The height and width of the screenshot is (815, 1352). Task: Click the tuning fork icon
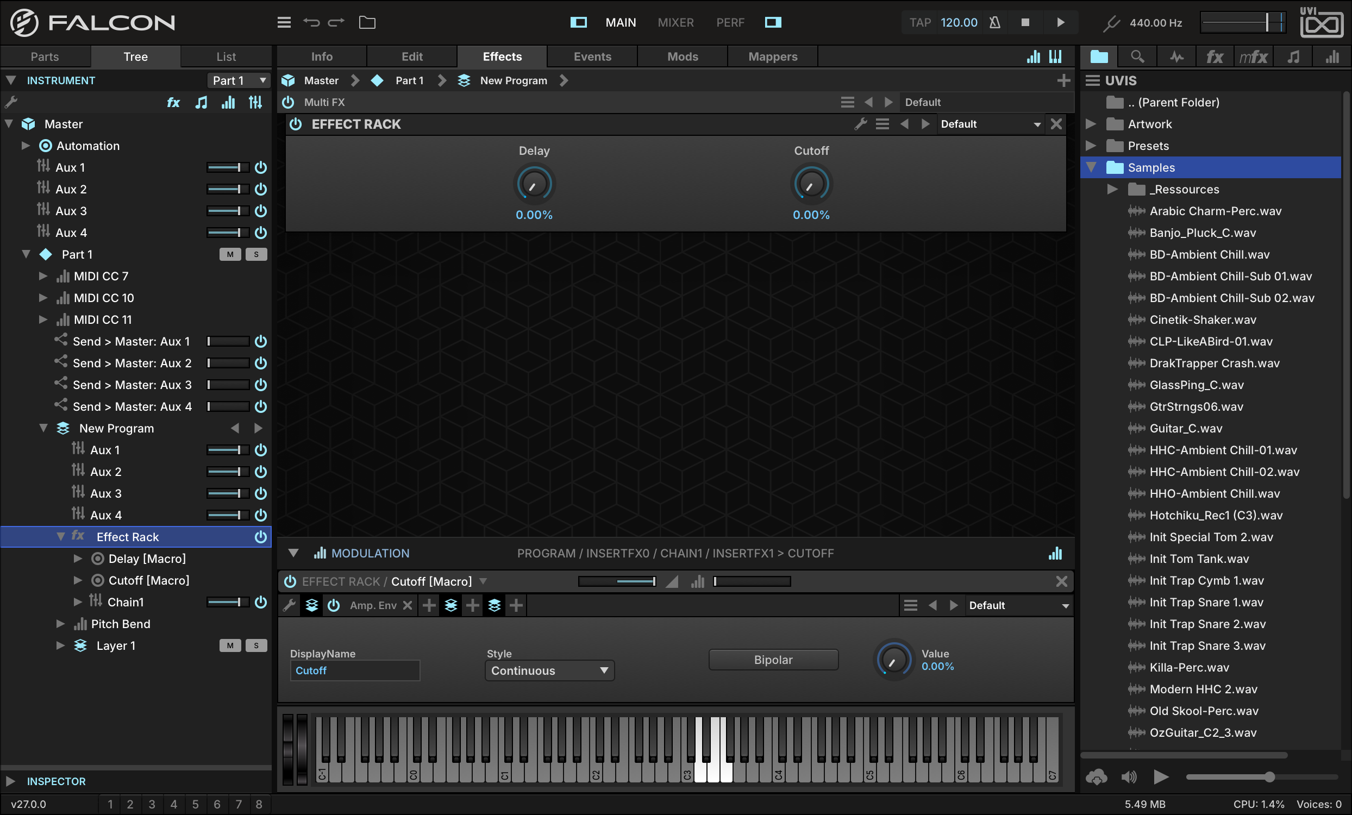1111,23
